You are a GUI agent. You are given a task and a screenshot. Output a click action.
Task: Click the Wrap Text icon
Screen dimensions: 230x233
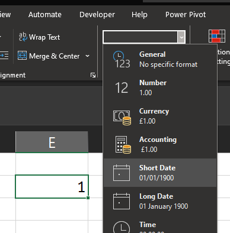pyautogui.click(x=23, y=37)
